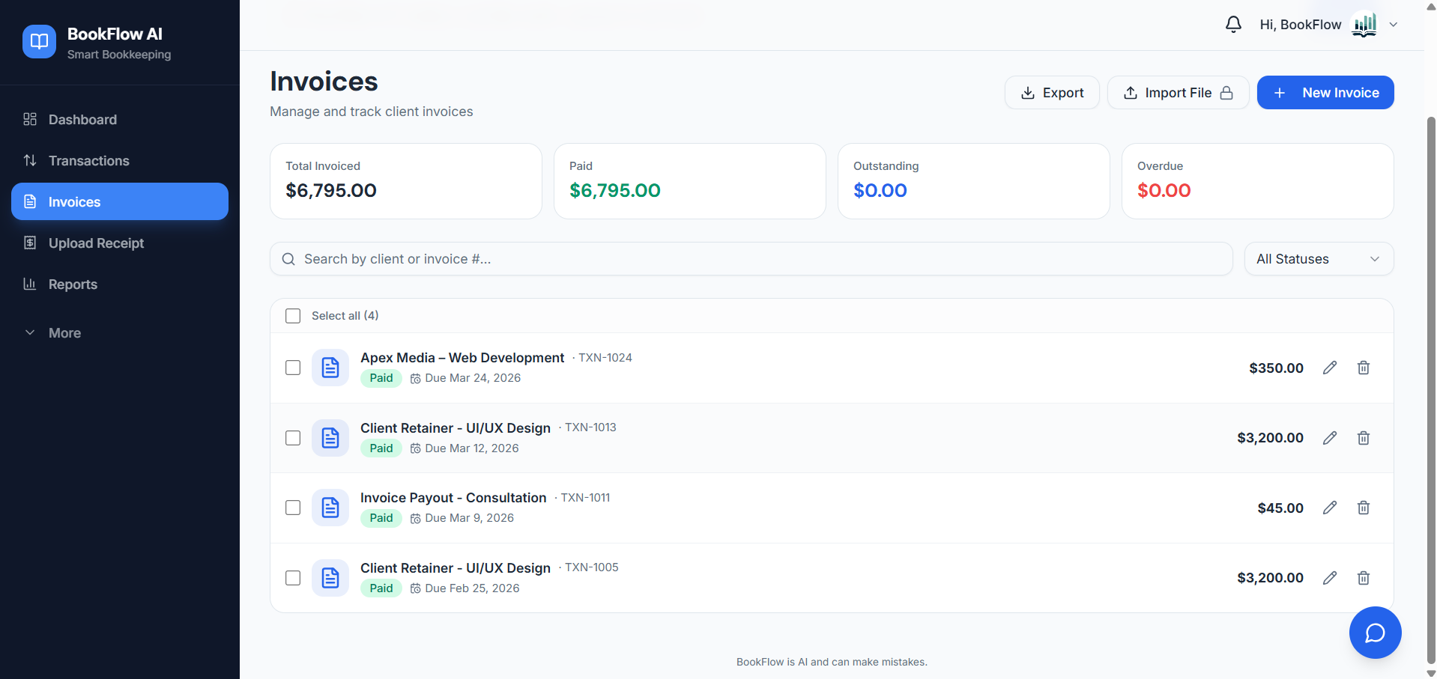Open Reports in the sidebar

pos(120,284)
